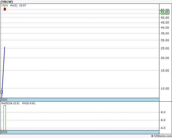Click the 8.0 MACD axis label

coord(163,112)
